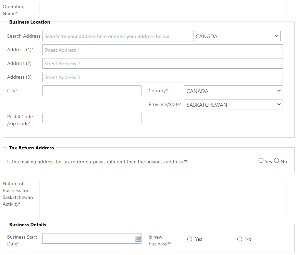
Task: Click the Postal Code / Zip Code field
Action: click(x=92, y=118)
